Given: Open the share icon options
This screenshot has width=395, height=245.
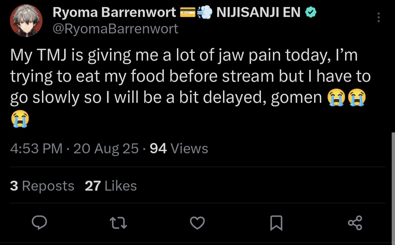Looking at the screenshot, I should coord(355,223).
